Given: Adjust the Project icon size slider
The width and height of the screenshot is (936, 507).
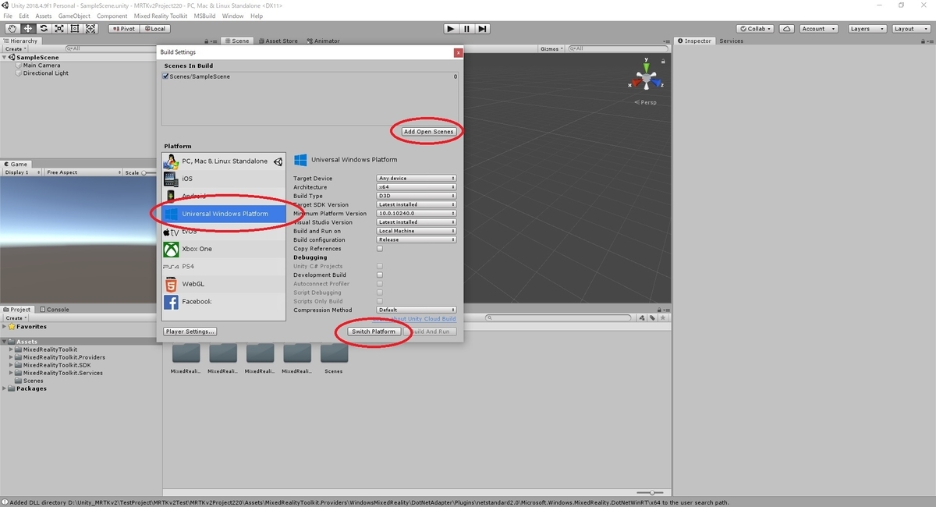Looking at the screenshot, I should pyautogui.click(x=652, y=493).
